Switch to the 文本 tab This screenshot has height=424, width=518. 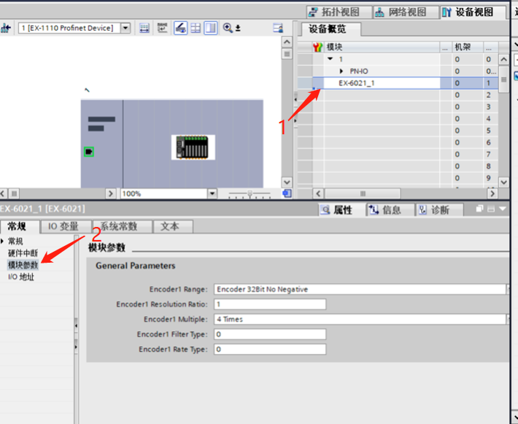pyautogui.click(x=173, y=226)
